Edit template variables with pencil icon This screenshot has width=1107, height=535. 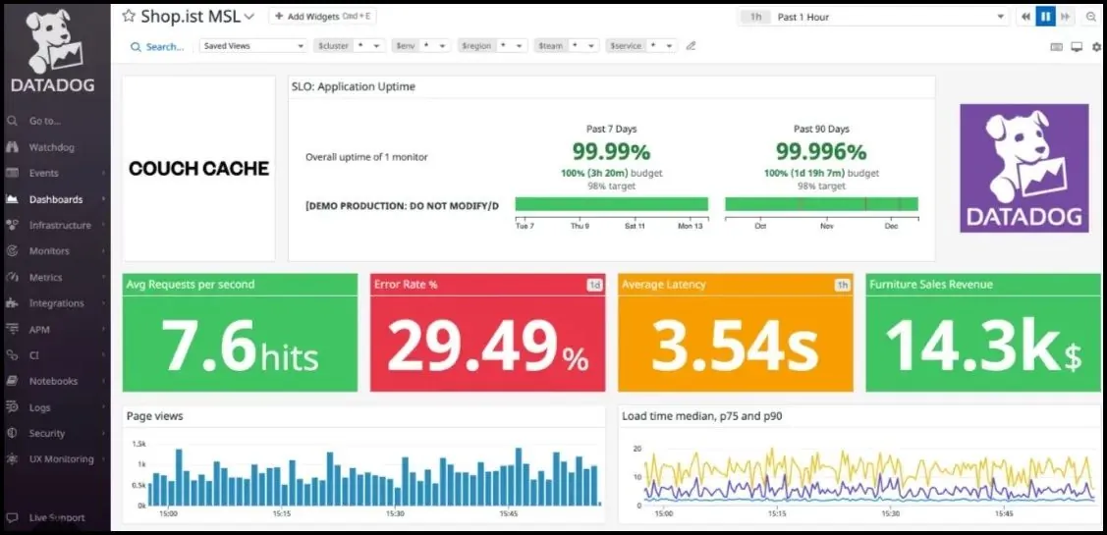[x=692, y=46]
